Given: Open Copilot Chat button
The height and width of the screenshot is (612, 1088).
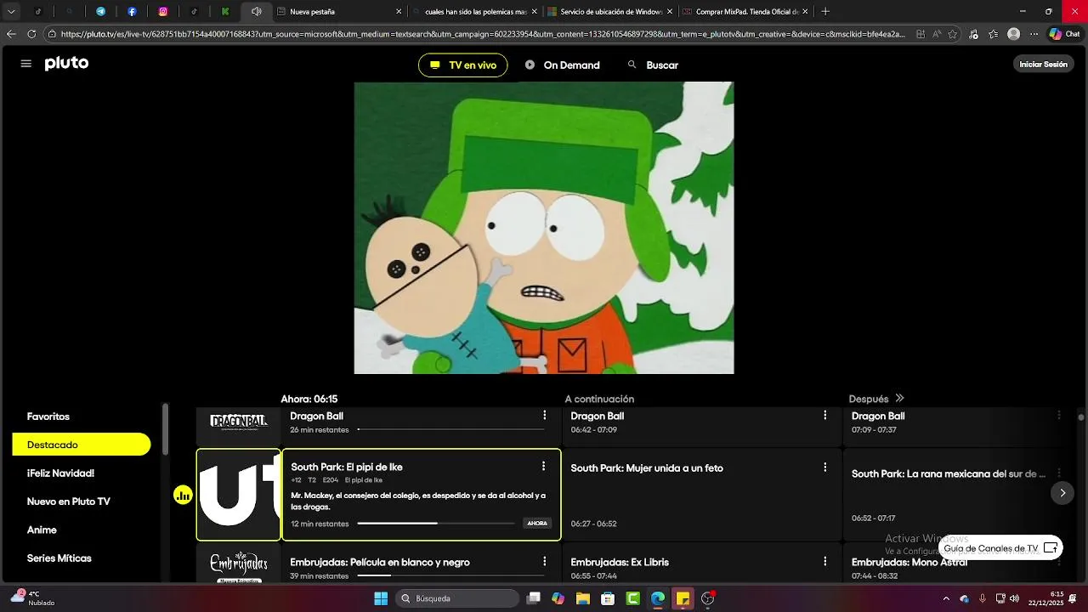Looking at the screenshot, I should [x=1063, y=34].
